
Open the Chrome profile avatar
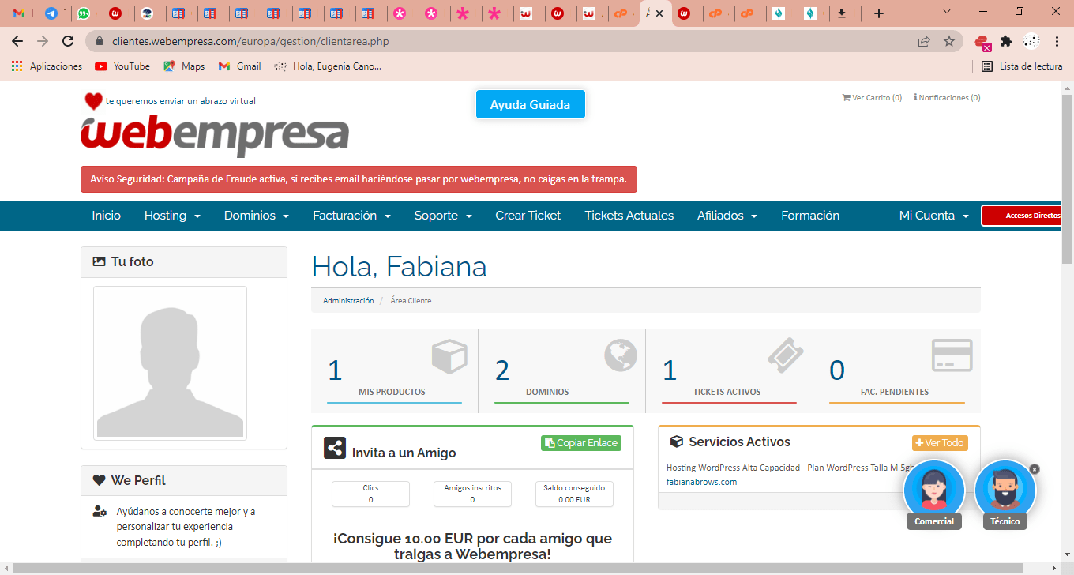coord(1031,41)
